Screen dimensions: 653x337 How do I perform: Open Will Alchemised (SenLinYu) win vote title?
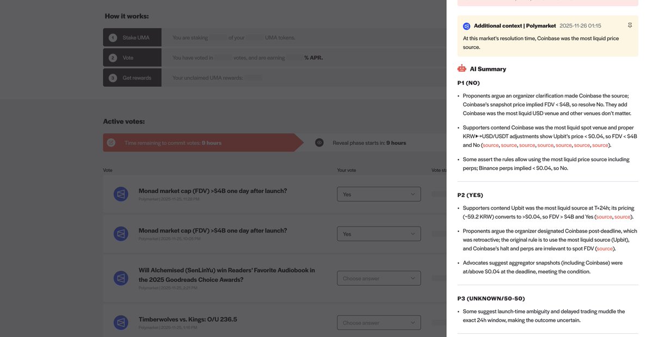point(227,275)
